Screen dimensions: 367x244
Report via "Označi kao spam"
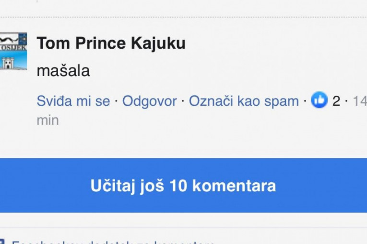pyautogui.click(x=243, y=101)
